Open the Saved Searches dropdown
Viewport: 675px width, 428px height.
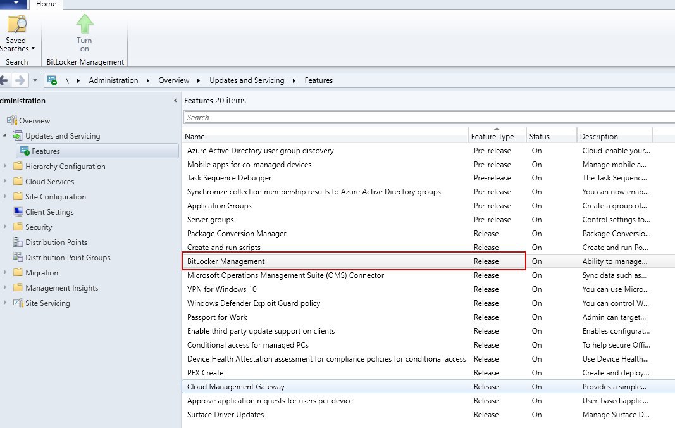click(16, 44)
